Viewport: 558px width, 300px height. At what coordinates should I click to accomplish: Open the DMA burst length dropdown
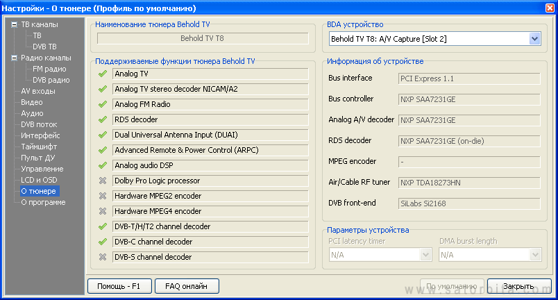[535, 255]
